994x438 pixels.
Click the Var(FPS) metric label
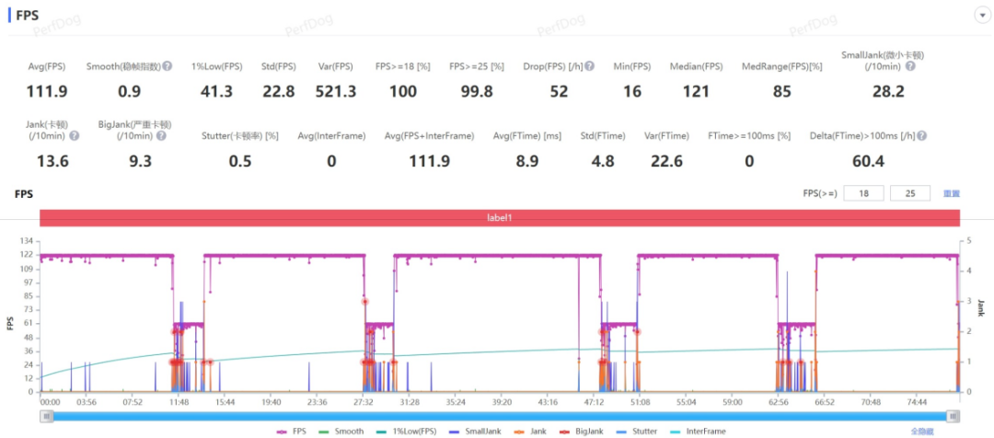pyautogui.click(x=335, y=66)
